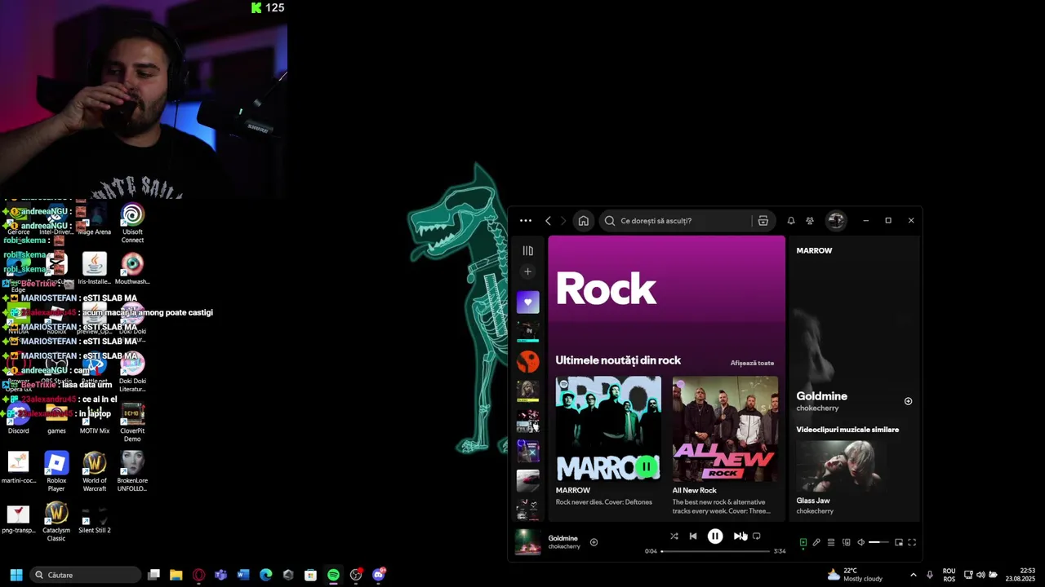Add Goldmine to Liked Songs in player bar
Screen dimensions: 1045x587
(x=594, y=542)
